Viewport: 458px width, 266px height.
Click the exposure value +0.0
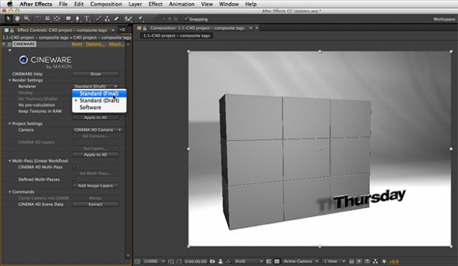tap(393, 262)
